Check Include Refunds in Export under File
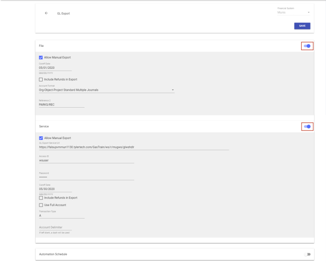Screen dimensions: 326x263 (x=41, y=80)
